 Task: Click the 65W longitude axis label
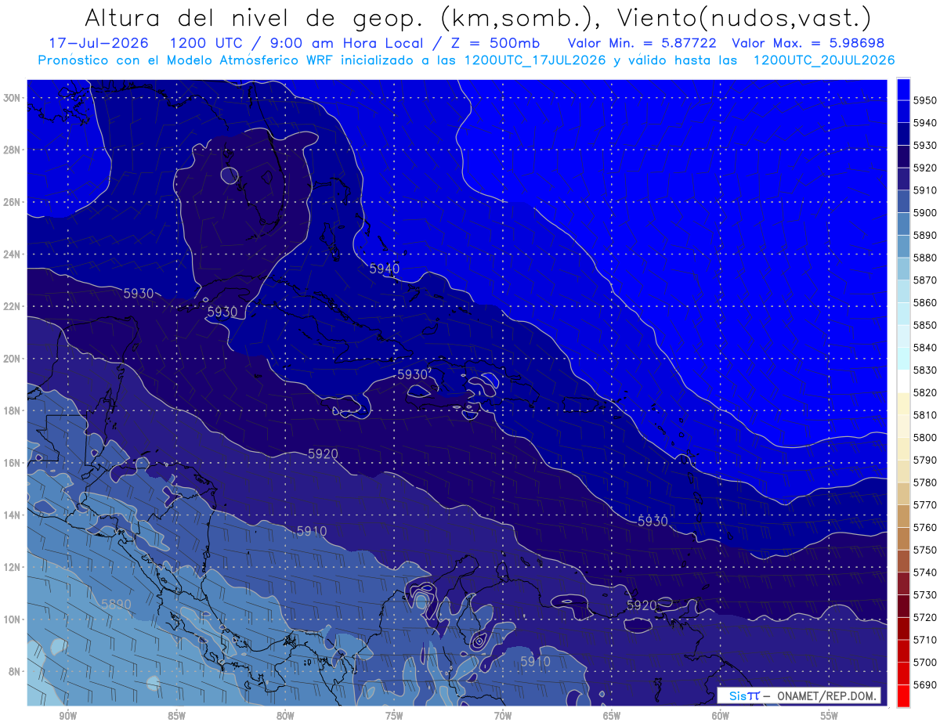coord(612,716)
